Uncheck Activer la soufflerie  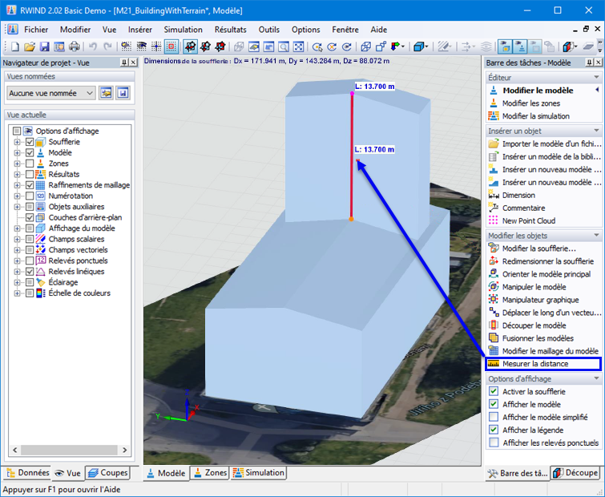click(494, 391)
